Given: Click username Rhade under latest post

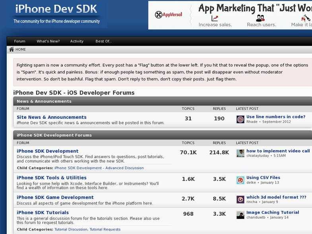Looking at the screenshot, I should click(x=252, y=122).
